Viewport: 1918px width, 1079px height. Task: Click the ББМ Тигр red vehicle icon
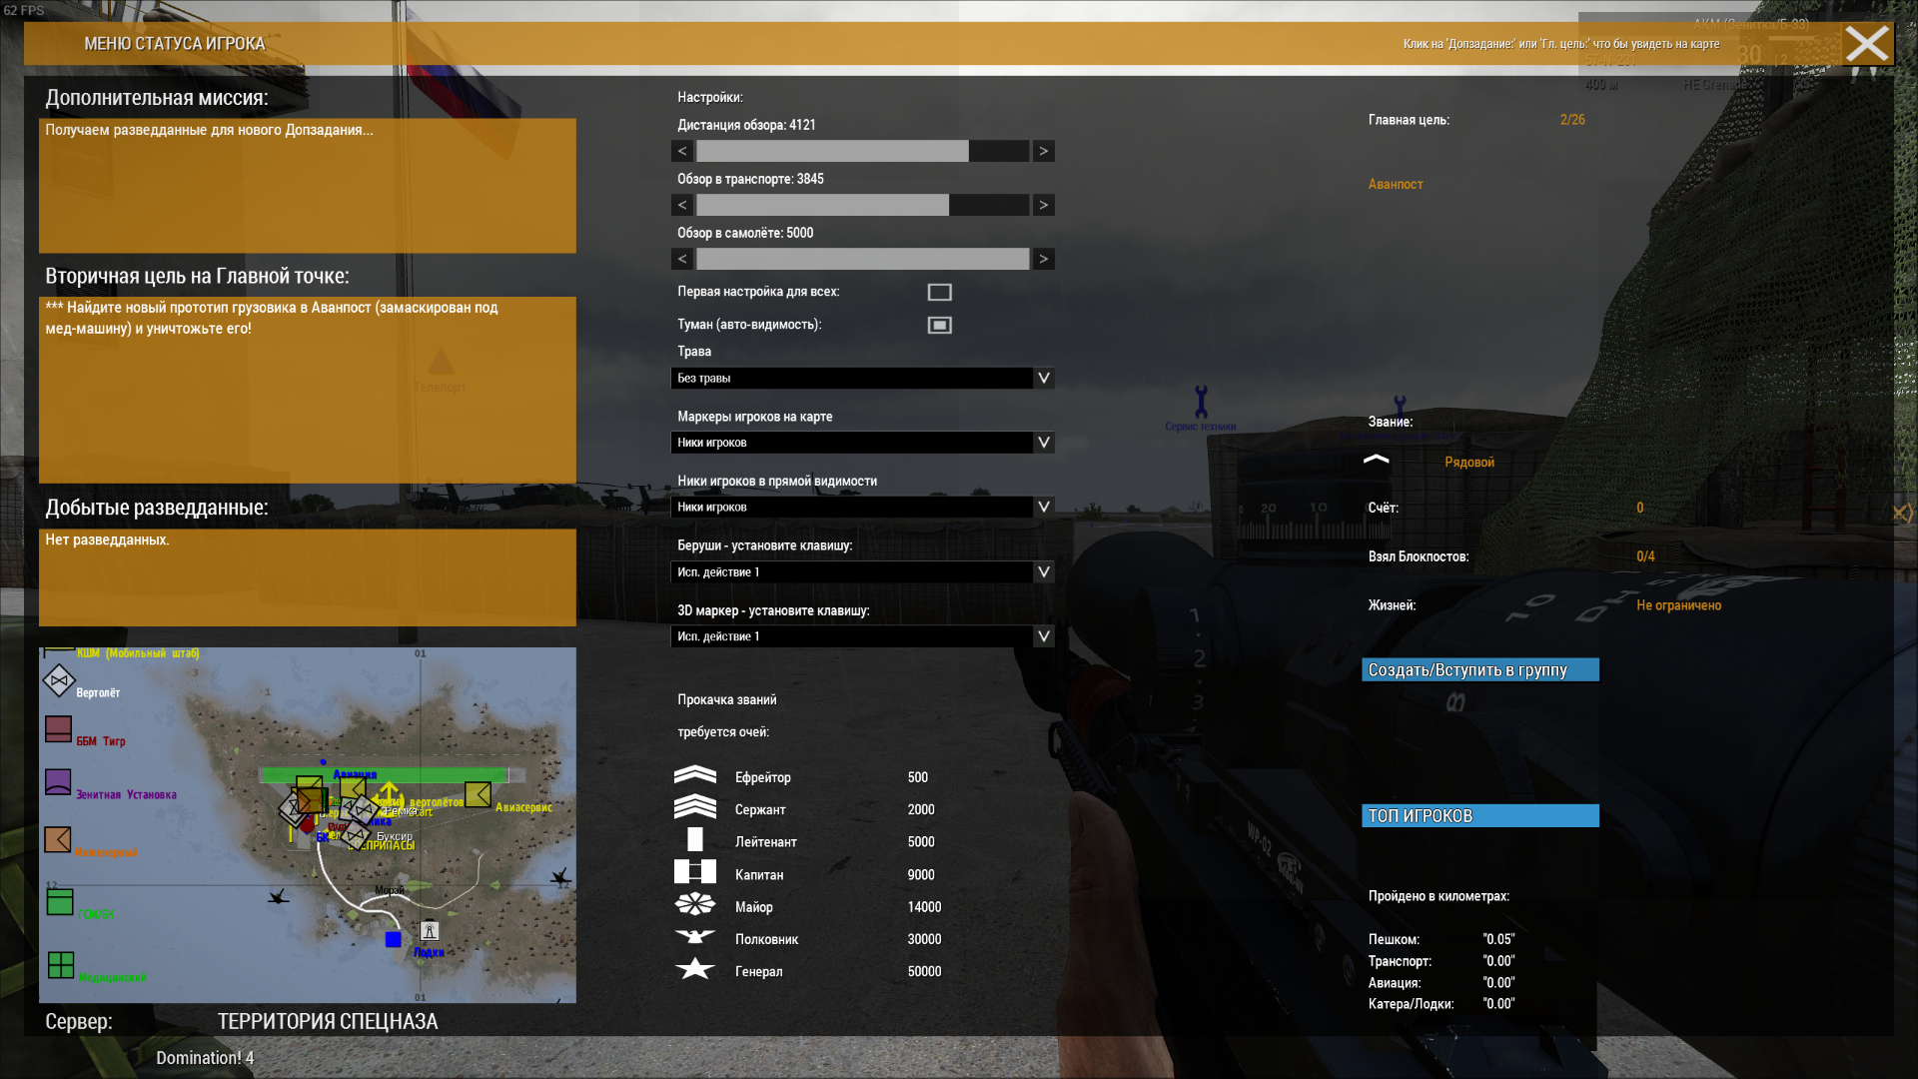[x=58, y=729]
